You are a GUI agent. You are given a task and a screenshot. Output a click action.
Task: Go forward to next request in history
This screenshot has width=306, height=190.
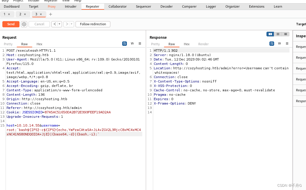pos(67,24)
